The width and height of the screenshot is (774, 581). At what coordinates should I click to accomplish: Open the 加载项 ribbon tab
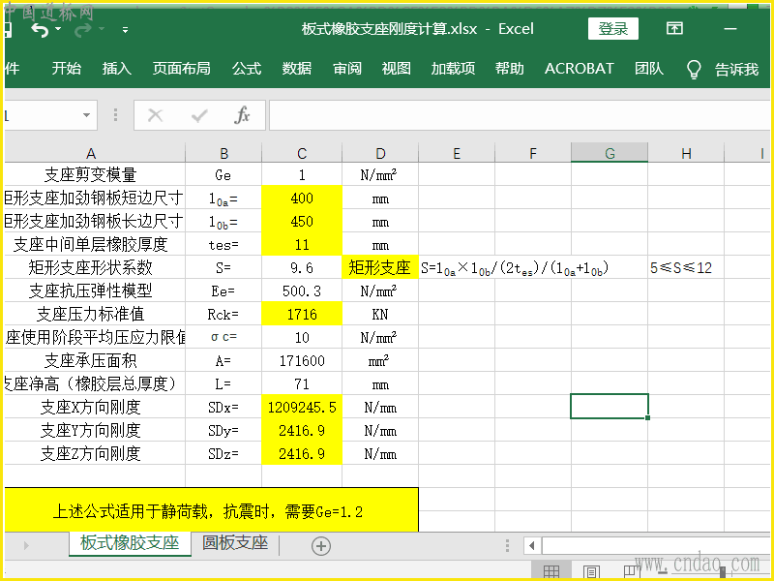pyautogui.click(x=453, y=68)
